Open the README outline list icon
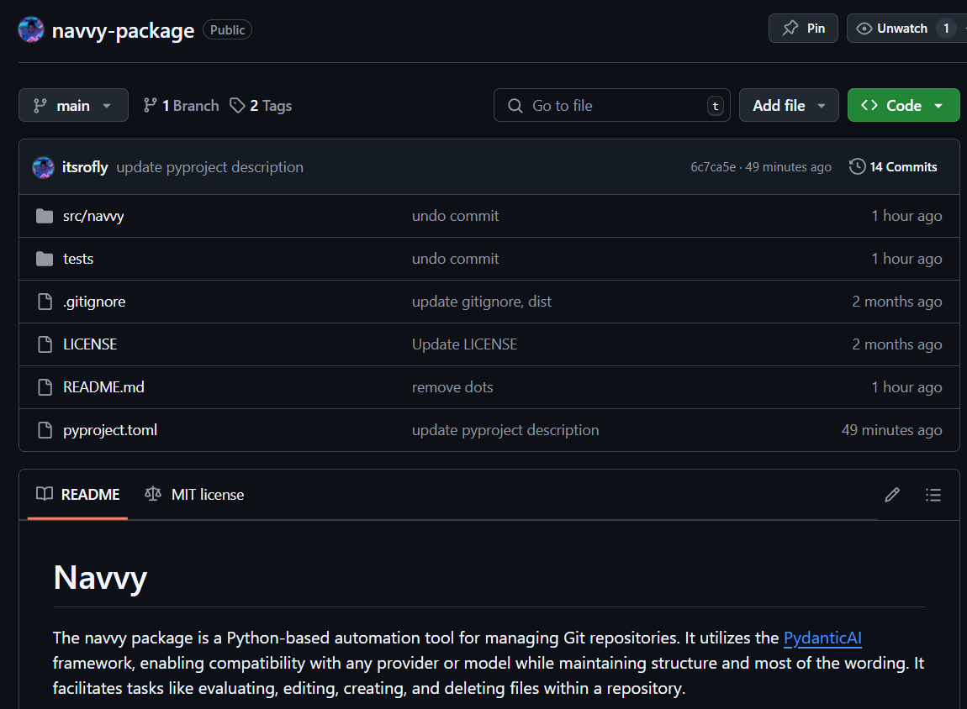The image size is (967, 709). click(x=933, y=495)
